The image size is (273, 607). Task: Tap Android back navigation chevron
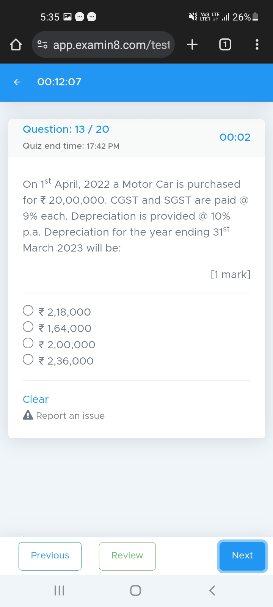(x=212, y=590)
